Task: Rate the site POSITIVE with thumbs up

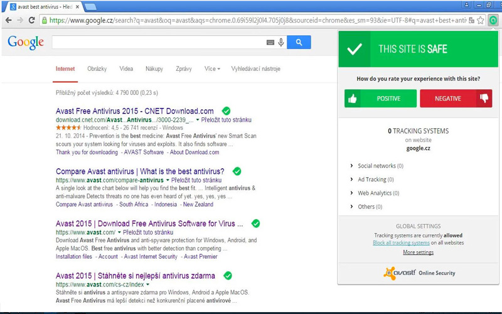Action: coord(380,99)
